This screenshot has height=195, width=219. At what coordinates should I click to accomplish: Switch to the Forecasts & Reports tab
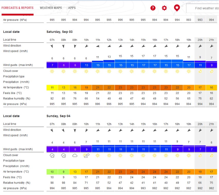pos(18,8)
